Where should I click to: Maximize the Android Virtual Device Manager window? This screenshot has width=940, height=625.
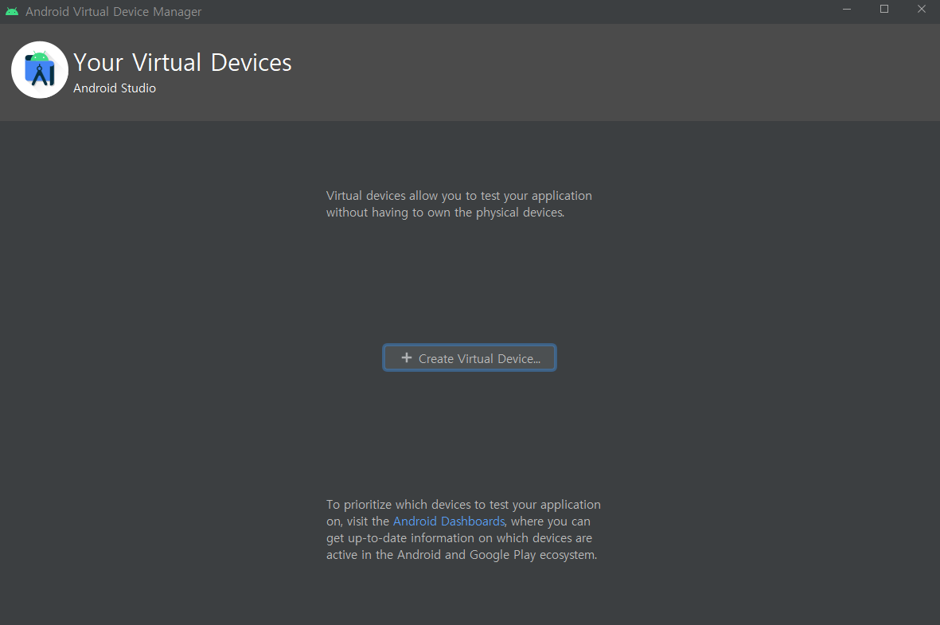point(883,9)
